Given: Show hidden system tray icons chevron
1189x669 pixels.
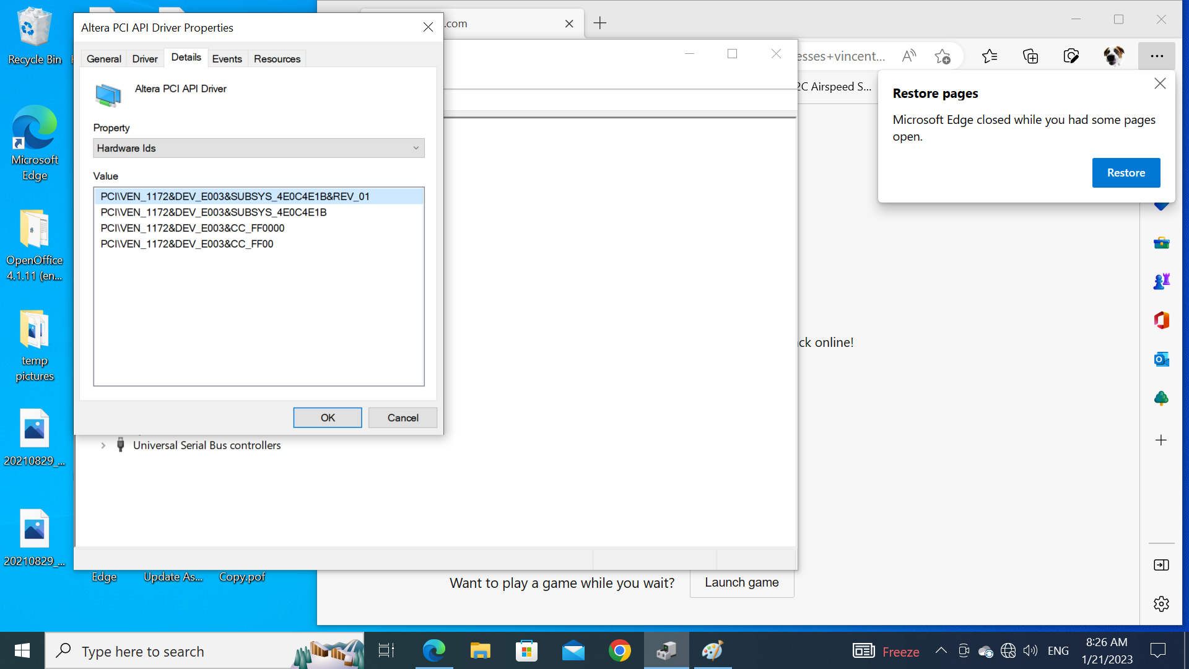Looking at the screenshot, I should (x=941, y=650).
